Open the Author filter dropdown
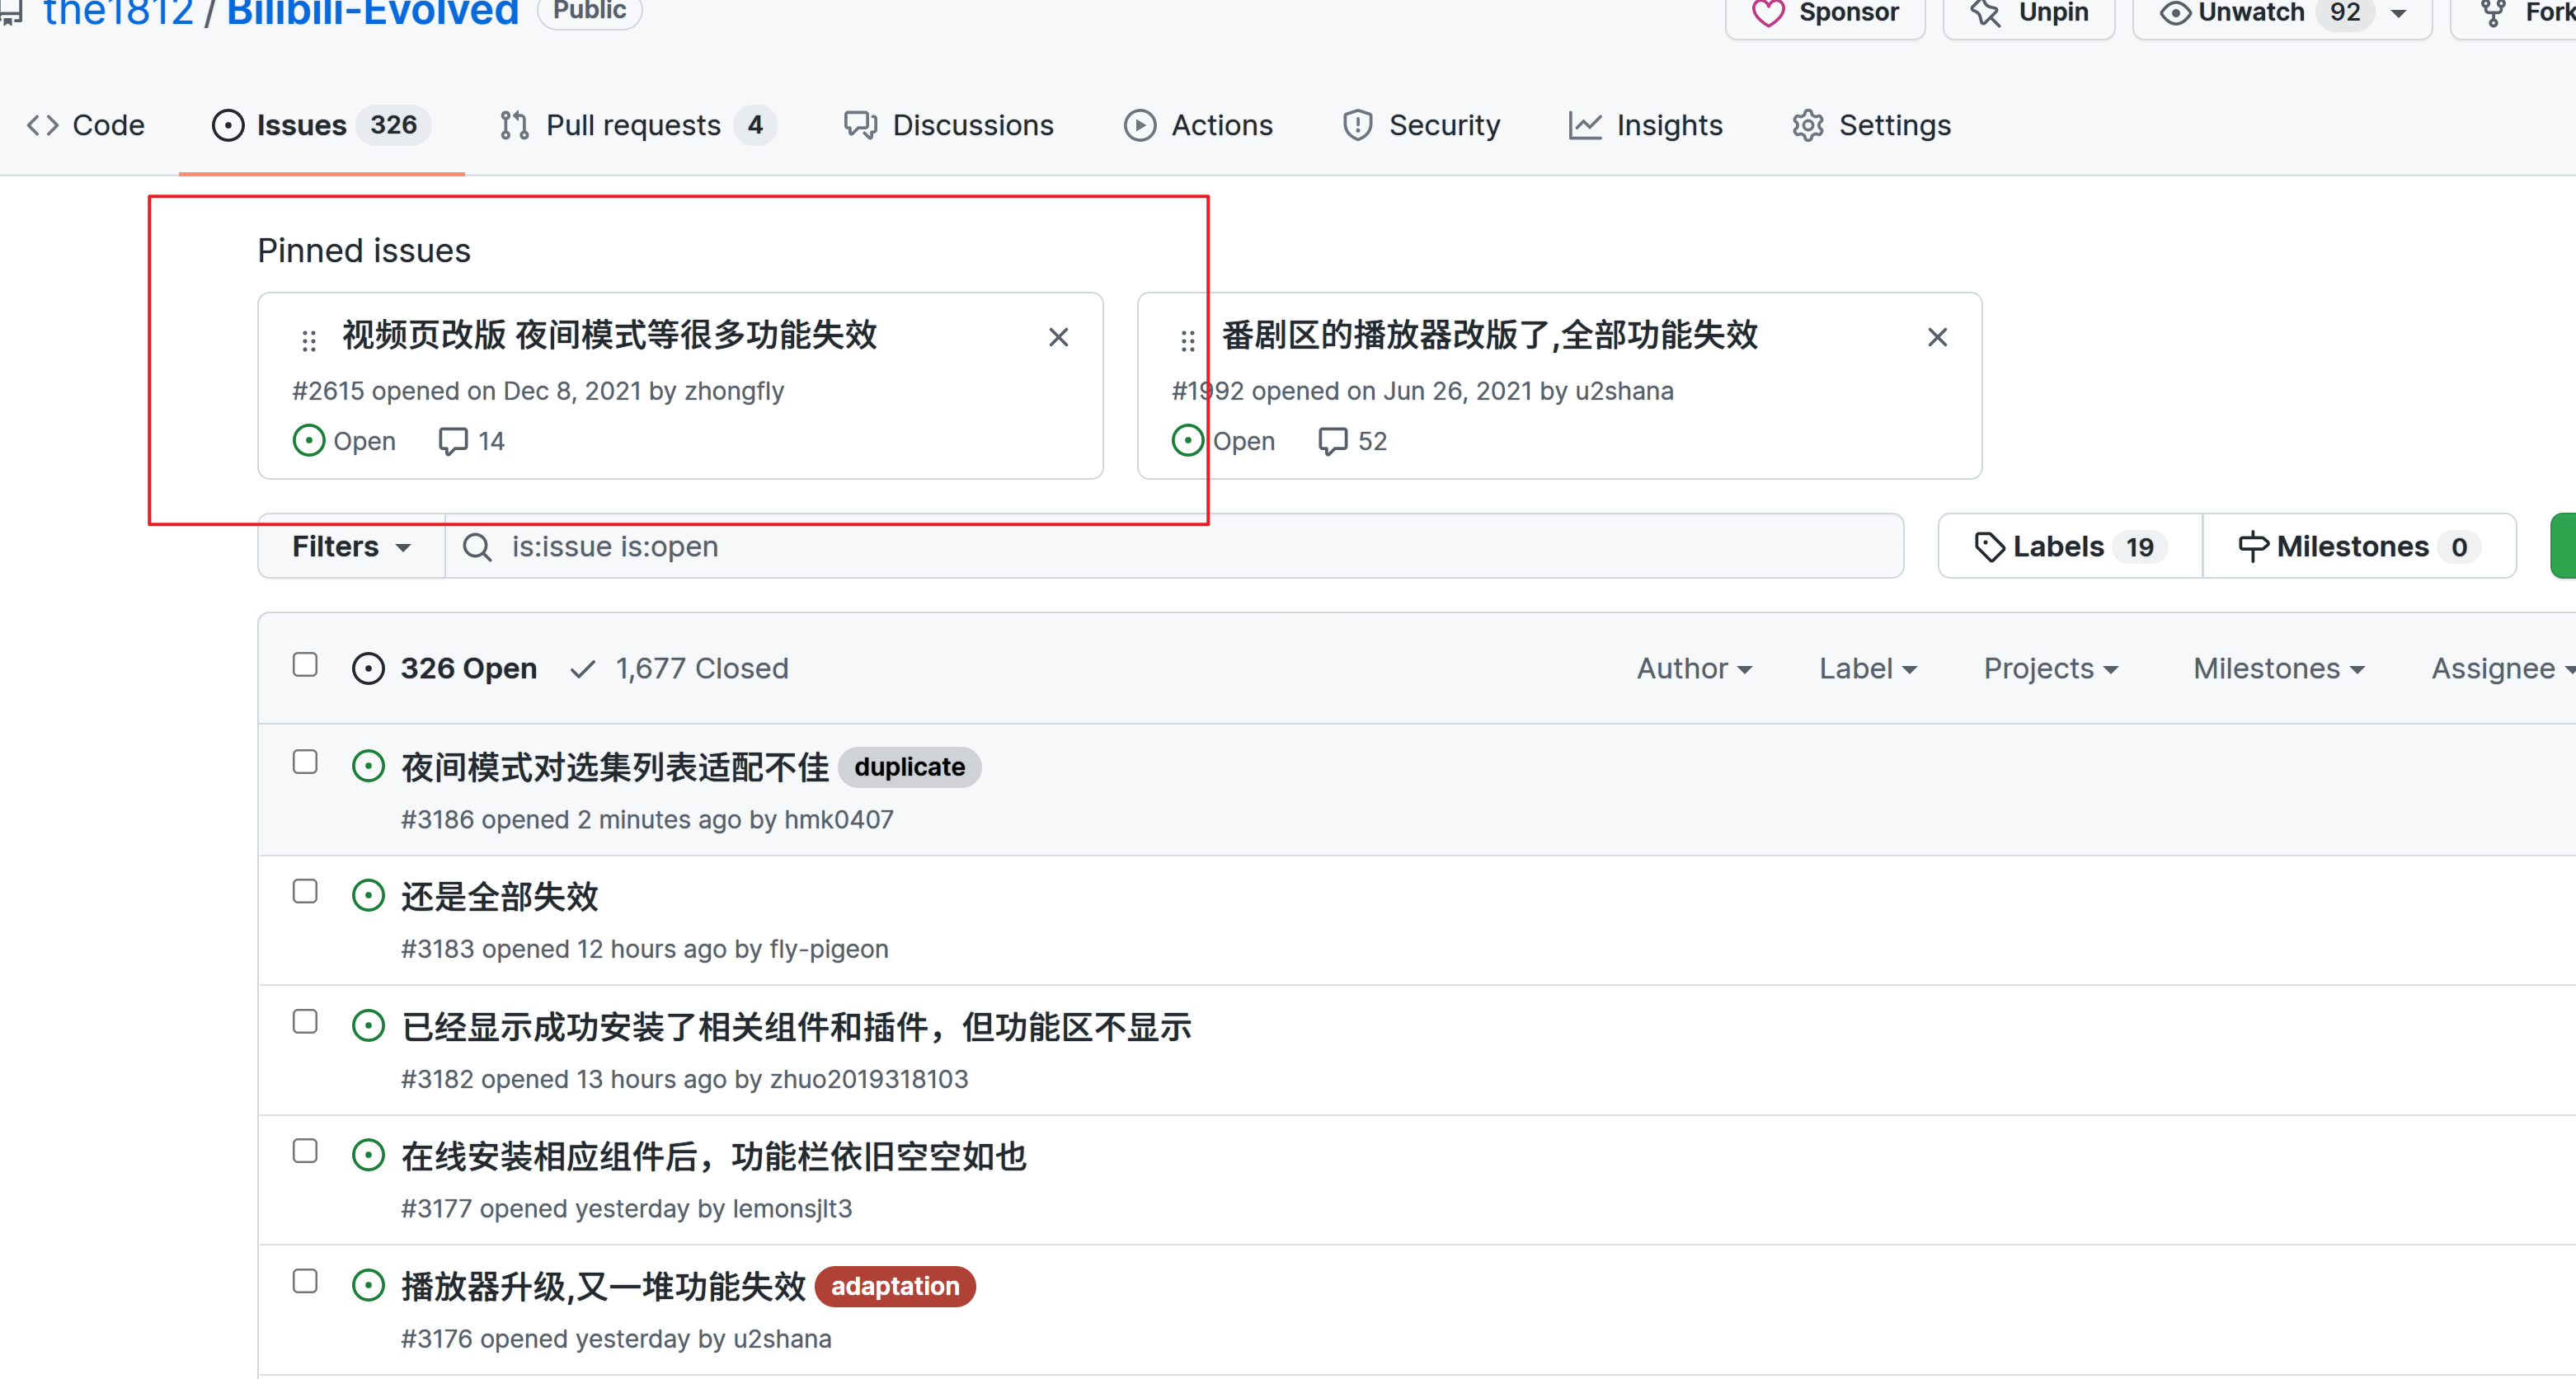 (1694, 668)
